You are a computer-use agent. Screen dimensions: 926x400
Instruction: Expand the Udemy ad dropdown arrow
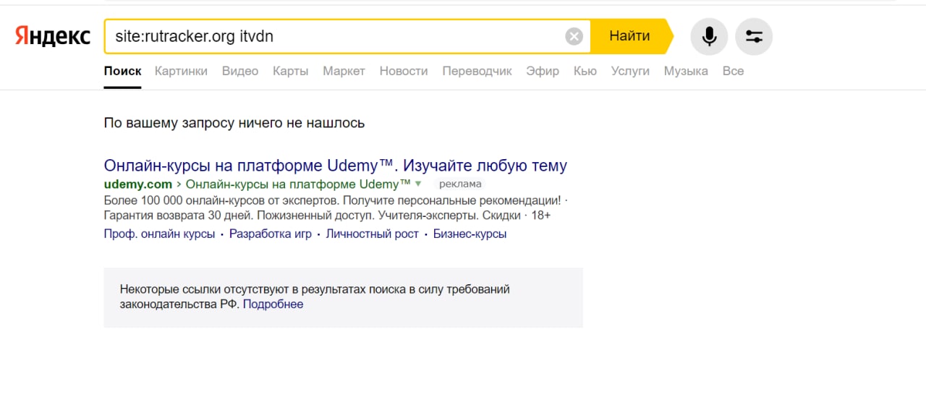coord(418,184)
